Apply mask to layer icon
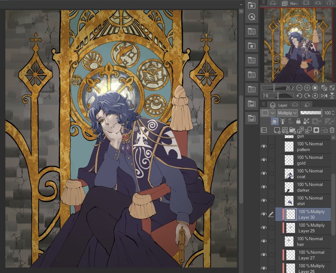Viewport: 336px width, 273px height. 324,130
